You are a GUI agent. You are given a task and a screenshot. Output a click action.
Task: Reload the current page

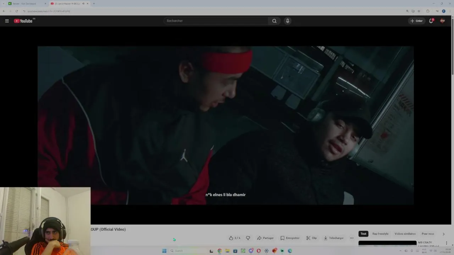[16, 11]
